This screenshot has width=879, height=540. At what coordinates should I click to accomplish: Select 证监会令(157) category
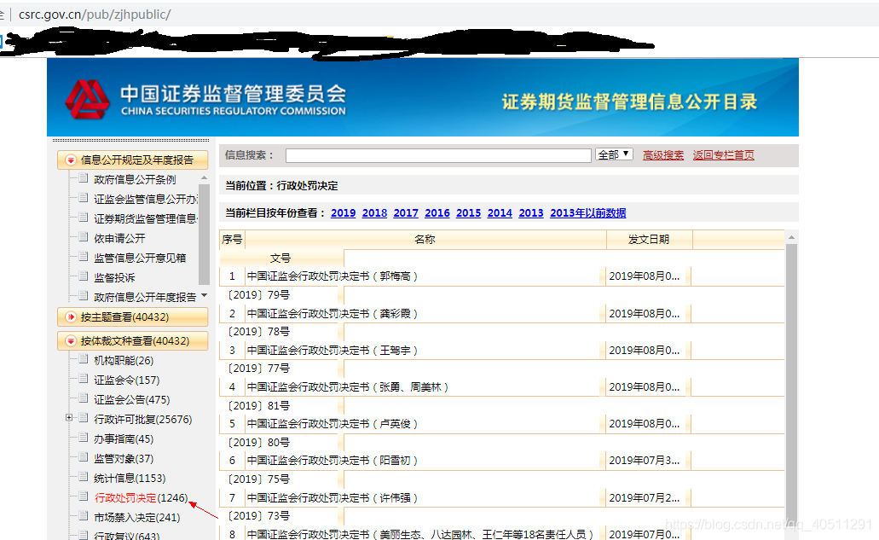(127, 380)
